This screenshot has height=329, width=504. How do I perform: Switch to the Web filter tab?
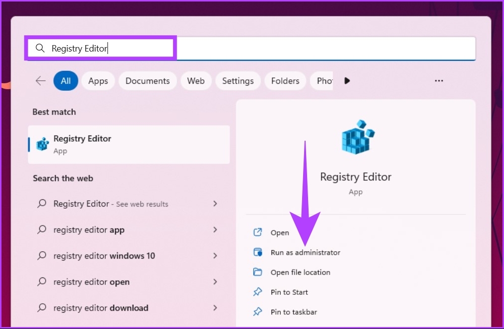pyautogui.click(x=196, y=81)
